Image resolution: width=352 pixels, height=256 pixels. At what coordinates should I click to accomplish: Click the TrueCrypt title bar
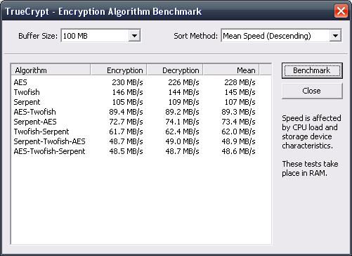(x=164, y=11)
